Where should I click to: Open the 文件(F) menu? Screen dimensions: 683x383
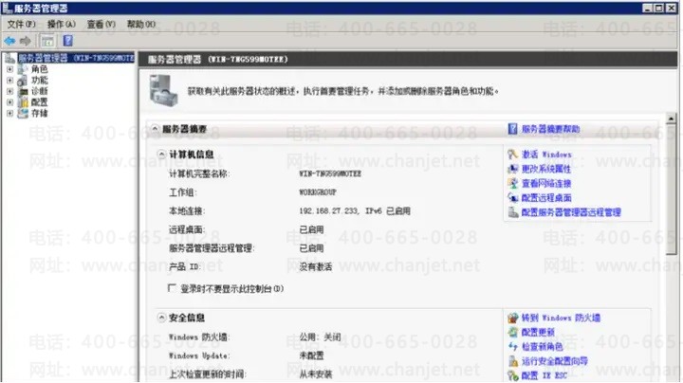pyautogui.click(x=21, y=25)
